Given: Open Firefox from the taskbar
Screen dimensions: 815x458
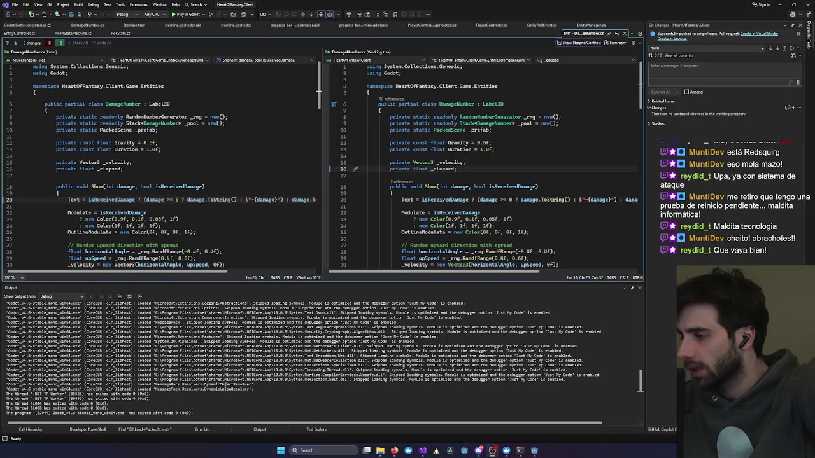Looking at the screenshot, I should 394,450.
